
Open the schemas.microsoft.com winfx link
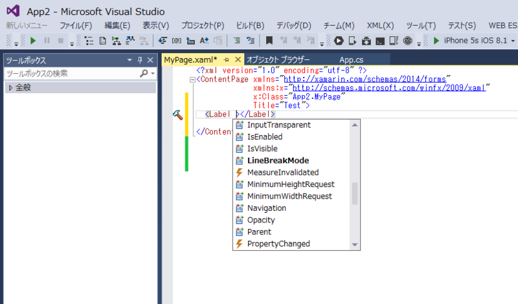(x=389, y=88)
